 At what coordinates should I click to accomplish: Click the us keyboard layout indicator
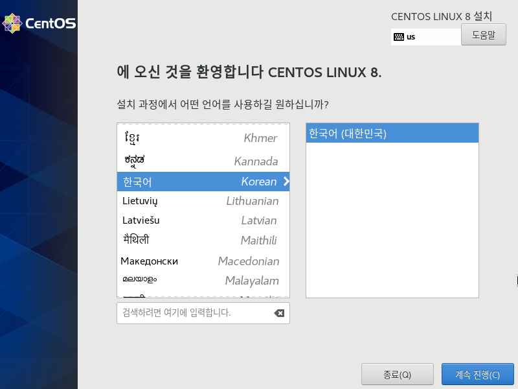point(426,37)
